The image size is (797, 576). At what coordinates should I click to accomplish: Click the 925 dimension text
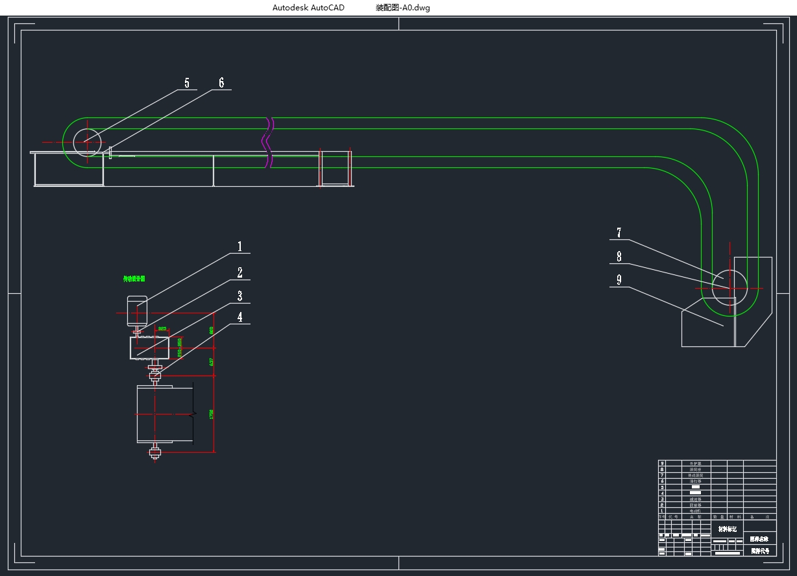click(x=162, y=329)
